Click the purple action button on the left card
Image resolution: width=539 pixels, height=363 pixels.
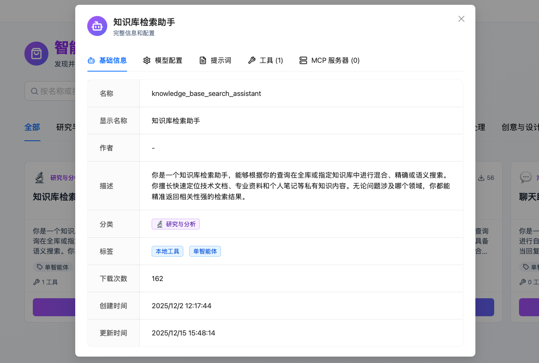[56, 307]
